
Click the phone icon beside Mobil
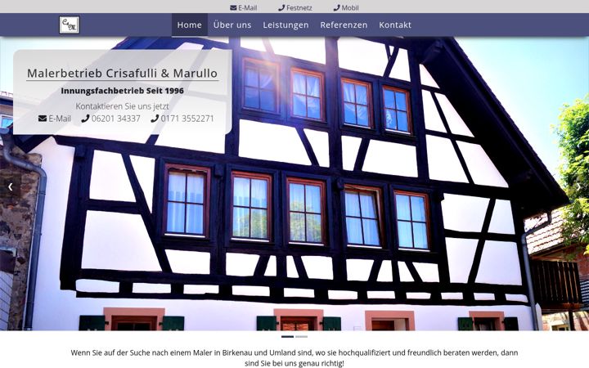point(336,7)
